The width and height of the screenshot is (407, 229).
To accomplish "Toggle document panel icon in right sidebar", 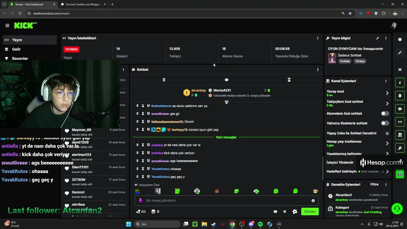I will click(400, 95).
